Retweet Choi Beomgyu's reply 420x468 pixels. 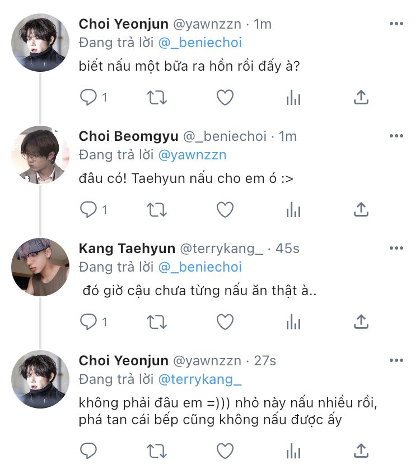tap(157, 210)
